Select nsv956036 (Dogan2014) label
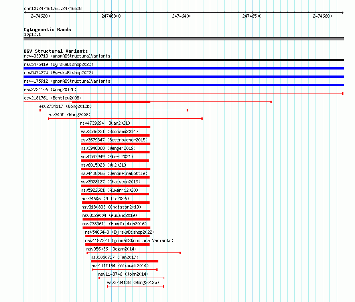Screen dimensions: 355x302 point(111,249)
